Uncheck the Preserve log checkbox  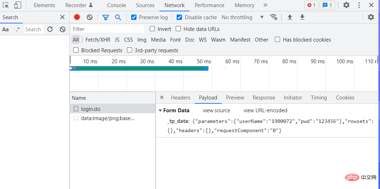tap(134, 17)
